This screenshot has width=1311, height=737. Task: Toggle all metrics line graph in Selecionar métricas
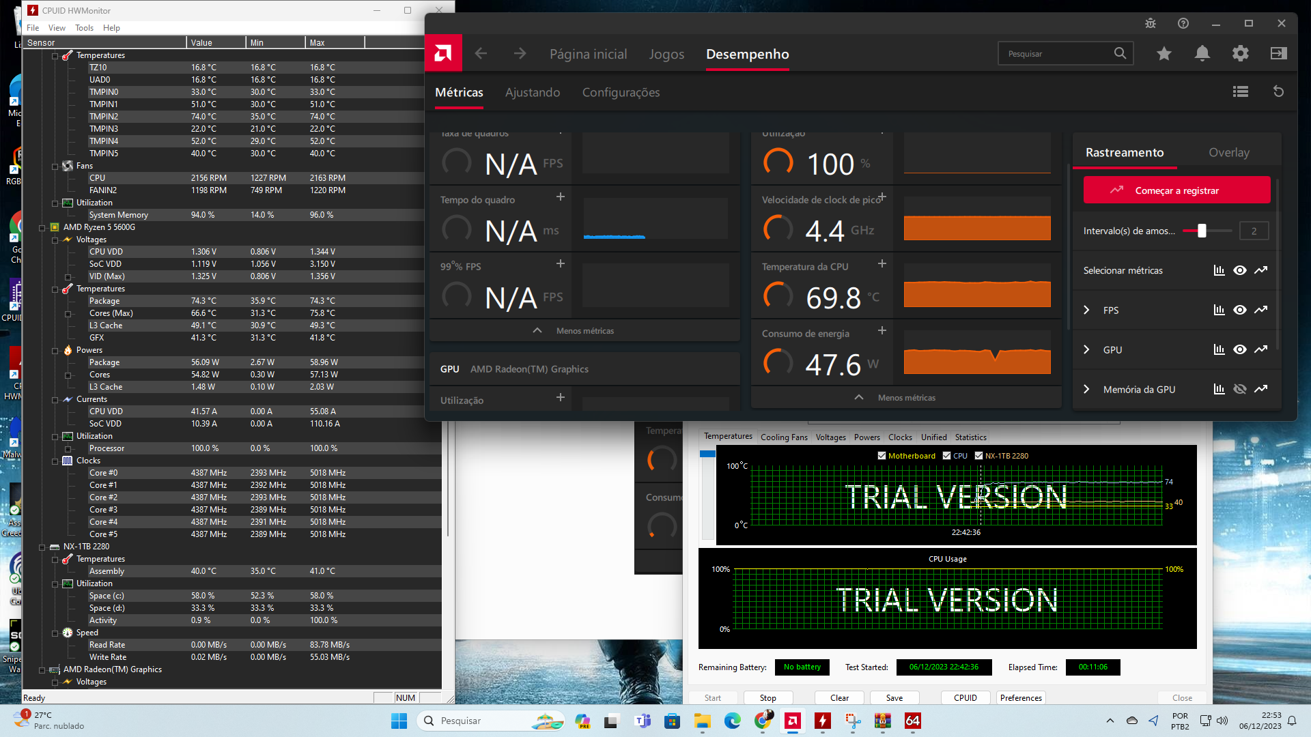[1261, 270]
